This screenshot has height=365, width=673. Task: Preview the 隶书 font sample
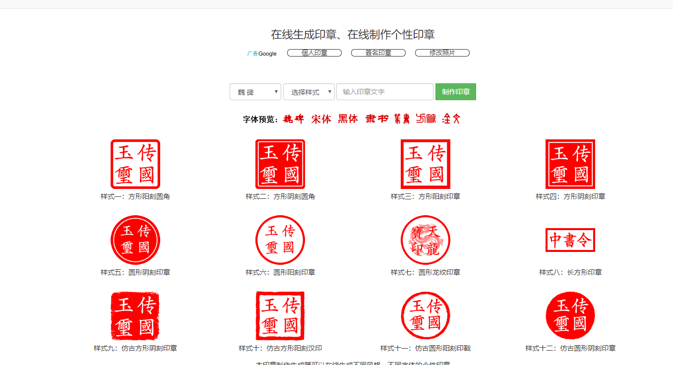(376, 119)
